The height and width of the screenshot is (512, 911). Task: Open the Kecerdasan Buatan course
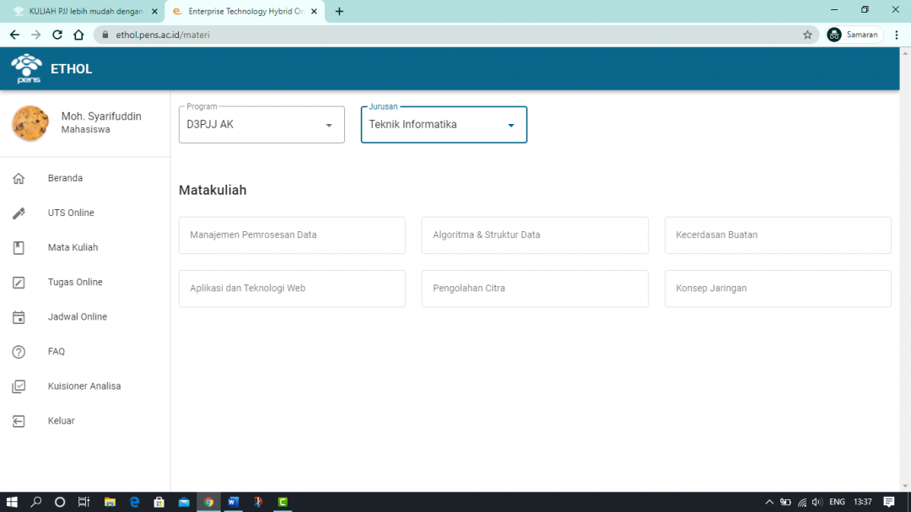click(777, 234)
